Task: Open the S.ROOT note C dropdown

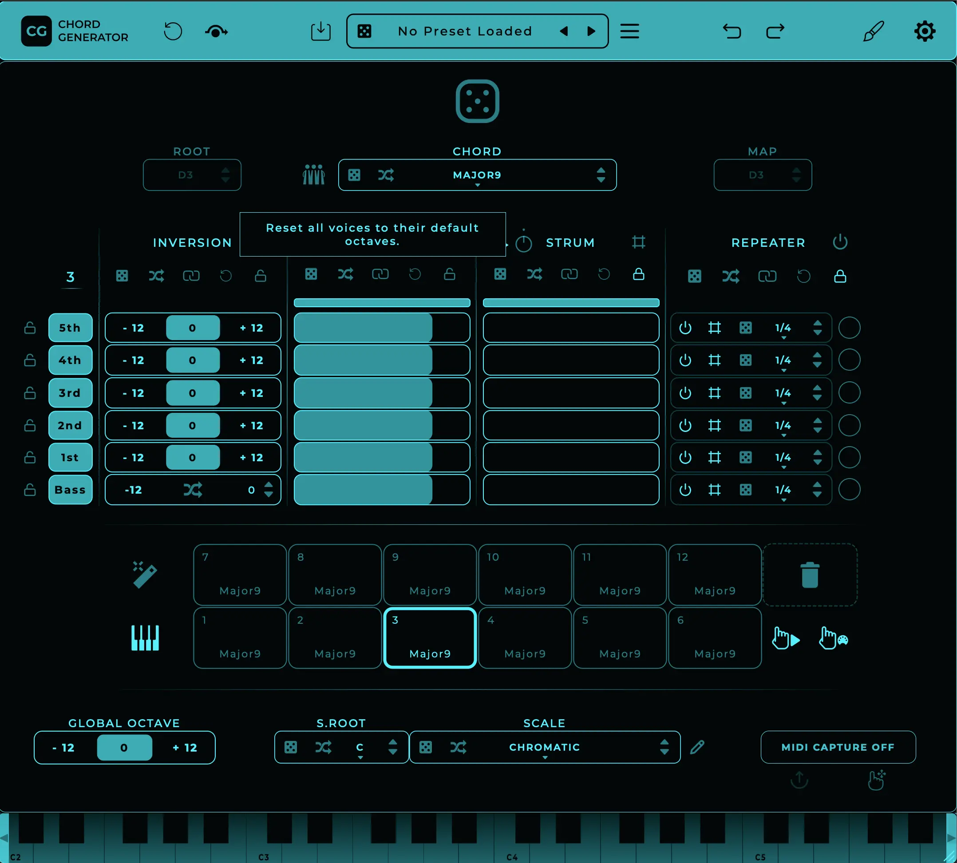Action: [x=360, y=747]
